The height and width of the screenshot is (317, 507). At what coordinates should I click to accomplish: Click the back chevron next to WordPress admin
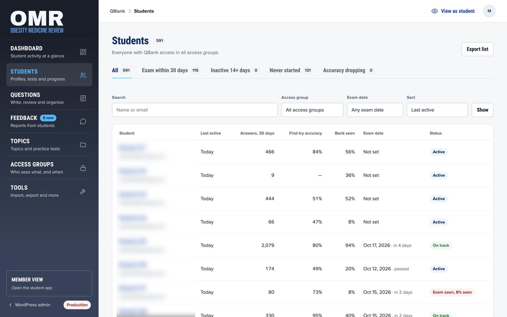[x=10, y=305]
